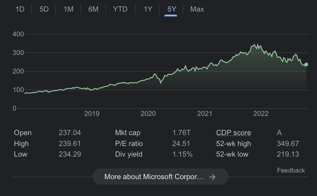Viewport: 317px width, 196px height.
Task: Choose the 1Y range tab
Action: (148, 9)
